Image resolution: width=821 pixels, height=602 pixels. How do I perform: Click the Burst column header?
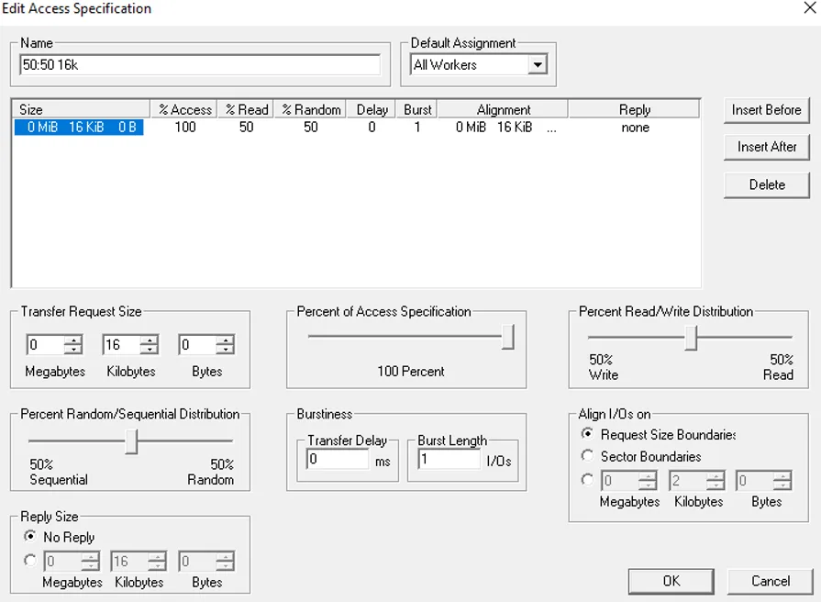click(417, 109)
